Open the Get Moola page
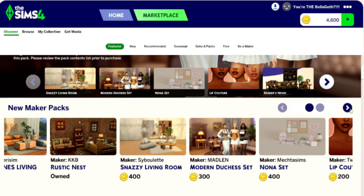364x196 pixels. click(73, 32)
